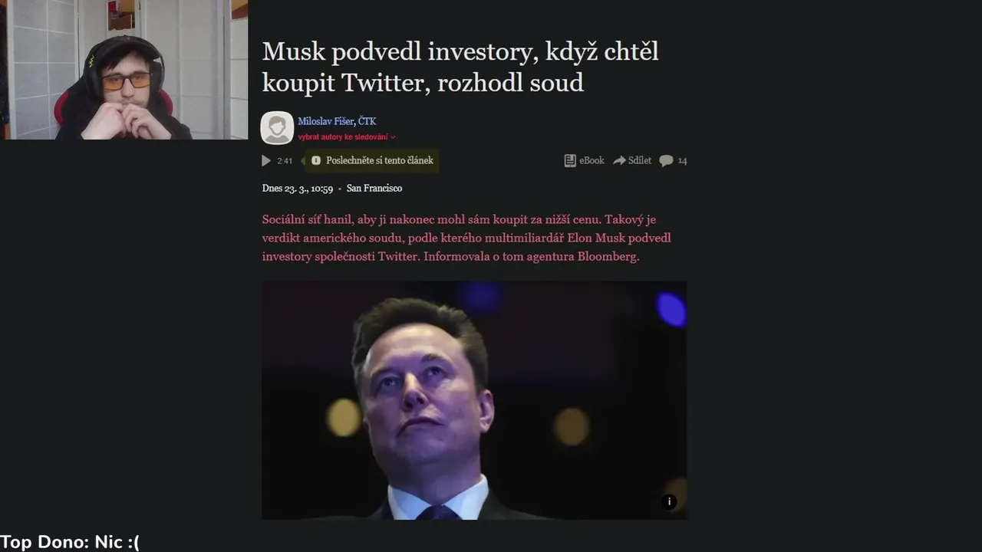Click the article headline about Musk
This screenshot has height=552, width=982.
pyautogui.click(x=460, y=67)
